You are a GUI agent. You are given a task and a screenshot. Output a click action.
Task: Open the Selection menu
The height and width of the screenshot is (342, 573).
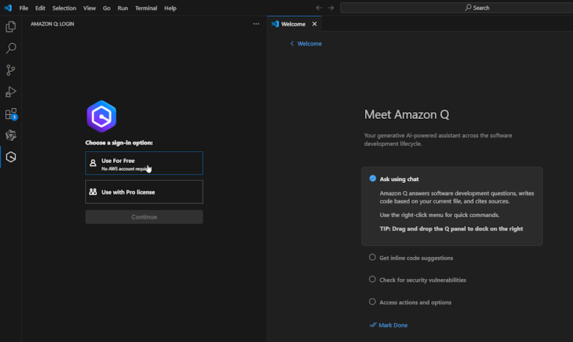pyautogui.click(x=64, y=8)
